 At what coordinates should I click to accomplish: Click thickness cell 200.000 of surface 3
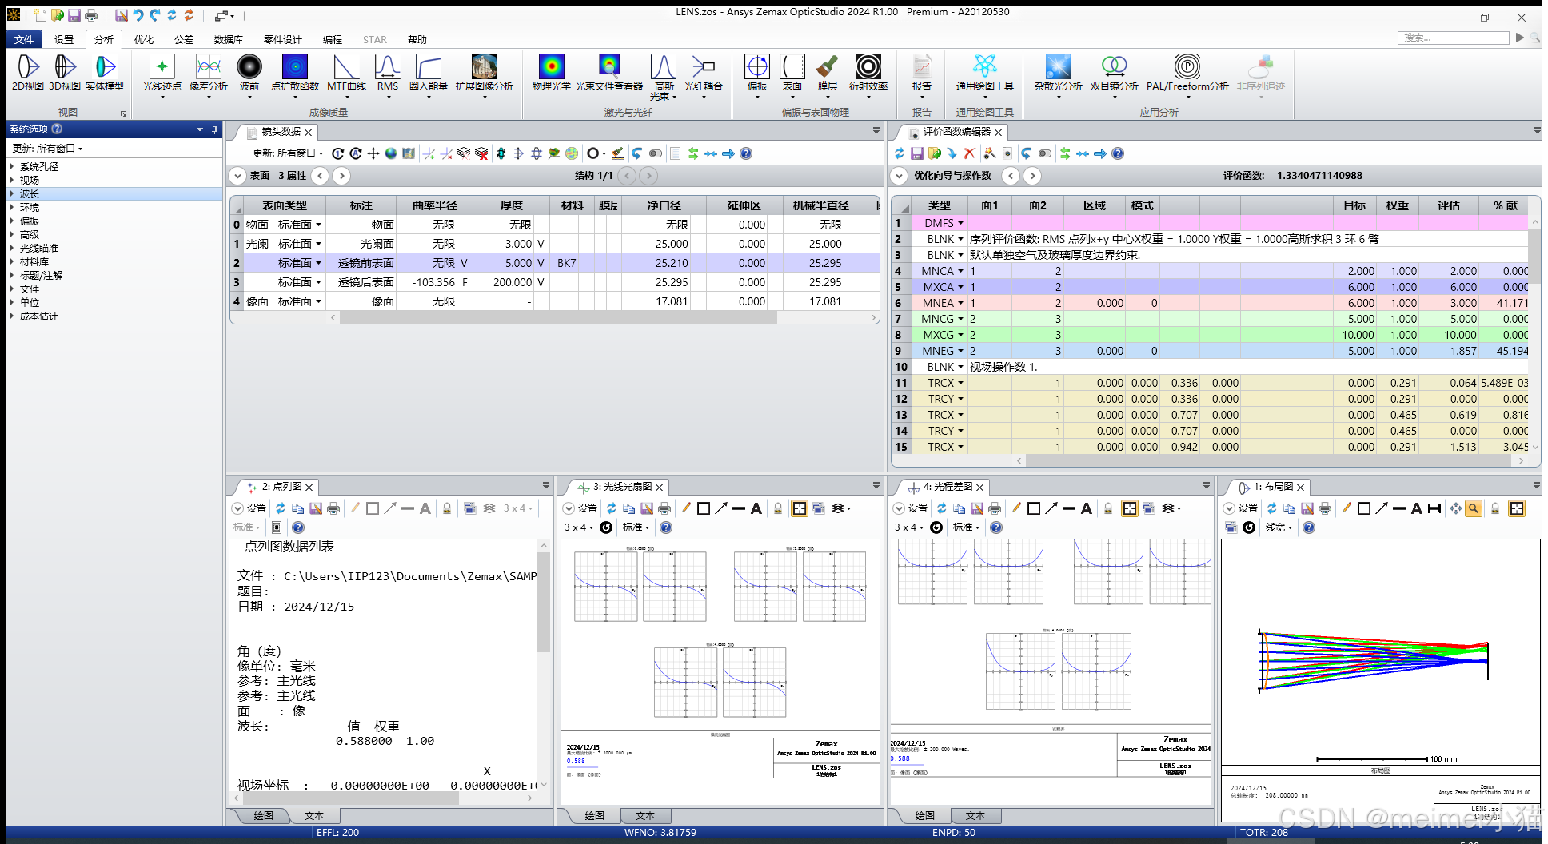505,282
